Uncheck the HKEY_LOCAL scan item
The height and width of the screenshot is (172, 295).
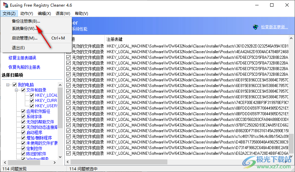click(32, 95)
